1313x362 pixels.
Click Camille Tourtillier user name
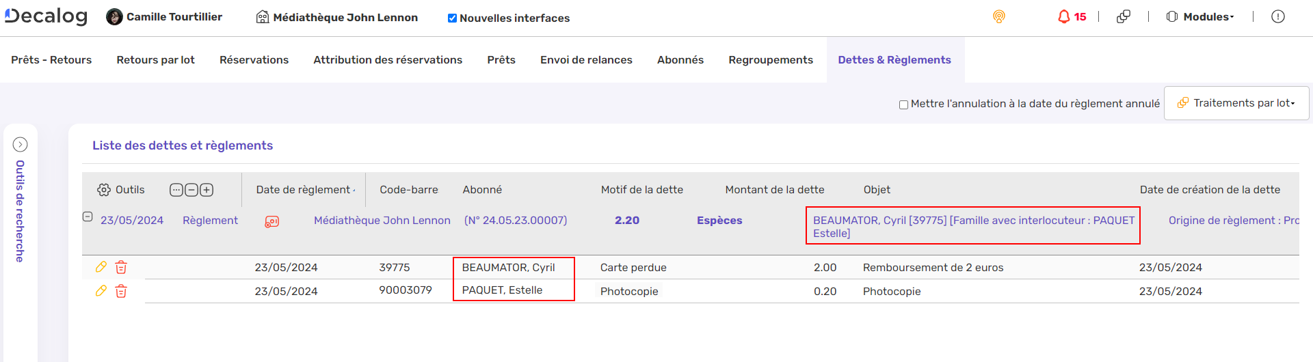[174, 17]
